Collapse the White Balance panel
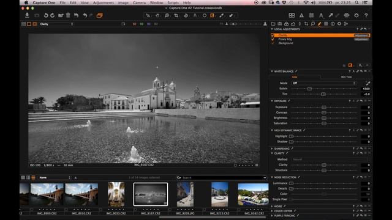 pyautogui.click(x=272, y=71)
